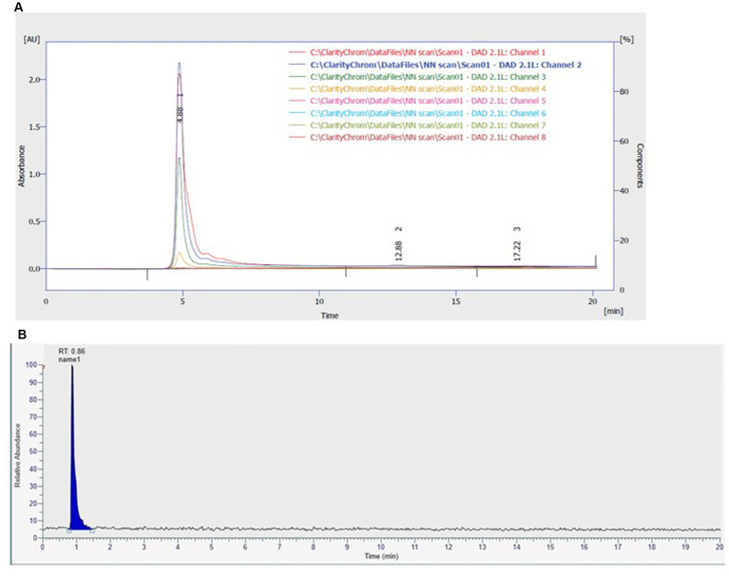This screenshot has height=576, width=729.
Task: Click the RT: 0.86 peak annotation
Action: click(x=71, y=351)
